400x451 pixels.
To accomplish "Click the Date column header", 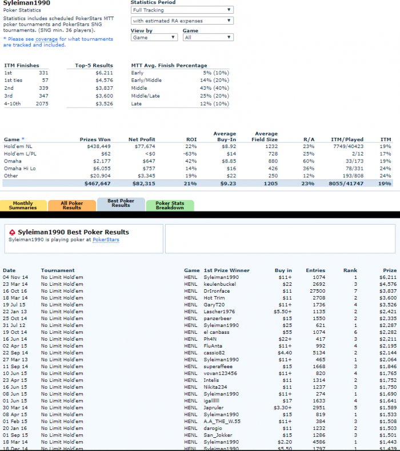I will click(9, 270).
